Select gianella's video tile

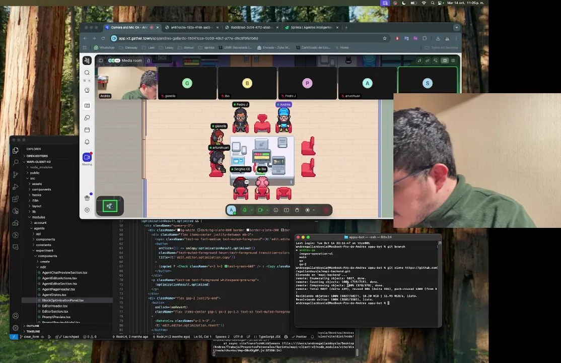point(187,83)
